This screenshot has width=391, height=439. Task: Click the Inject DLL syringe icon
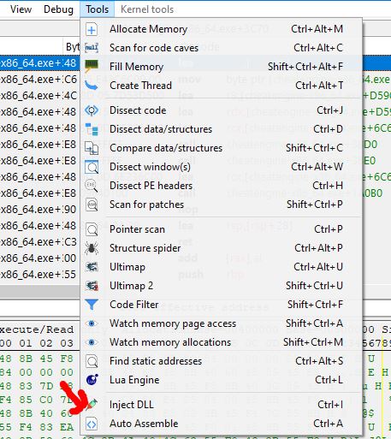(92, 405)
